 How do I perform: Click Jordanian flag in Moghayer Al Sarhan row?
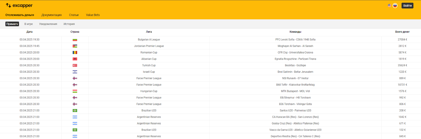(75, 46)
